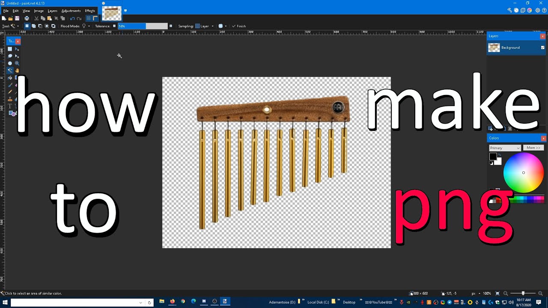Open the Layers menu
Image resolution: width=548 pixels, height=308 pixels.
53,11
